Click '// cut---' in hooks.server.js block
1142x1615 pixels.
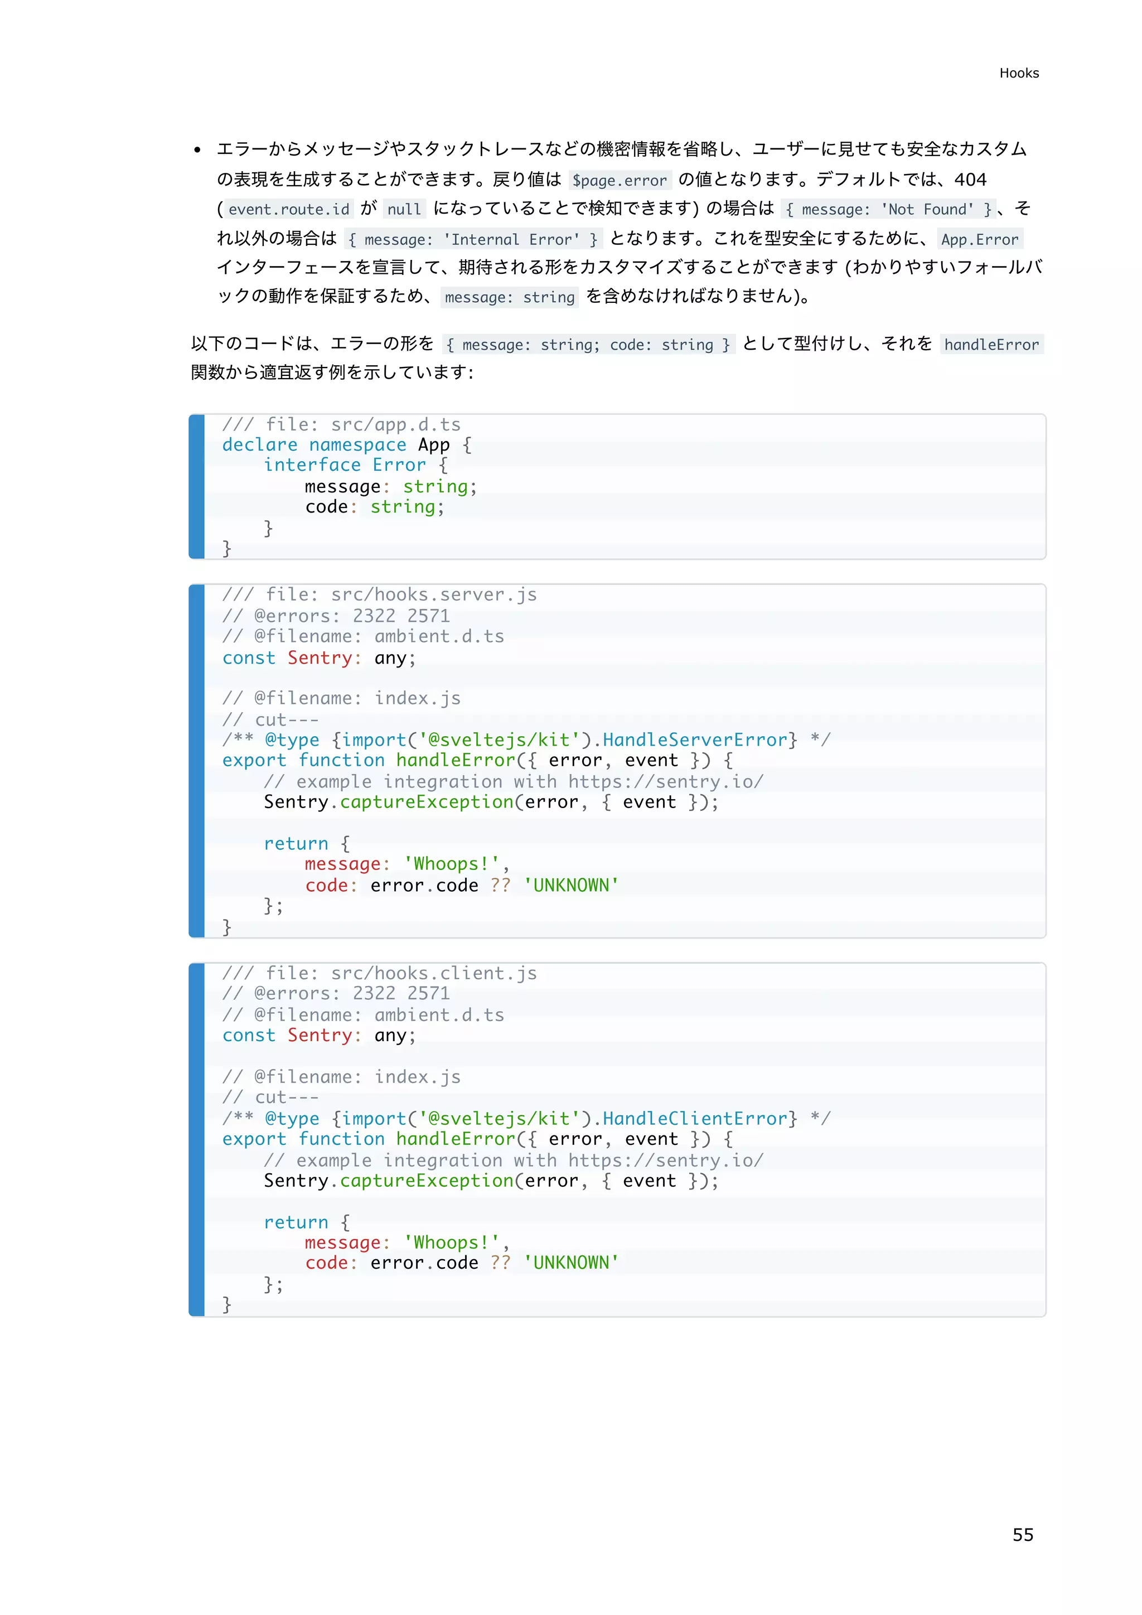coord(271,719)
